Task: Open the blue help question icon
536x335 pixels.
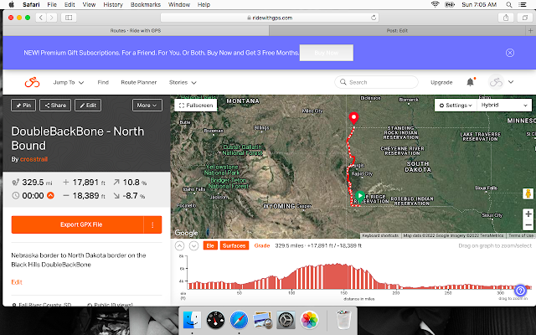Action: pyautogui.click(x=520, y=291)
